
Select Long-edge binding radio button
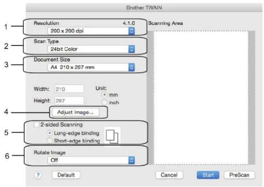click(x=50, y=133)
